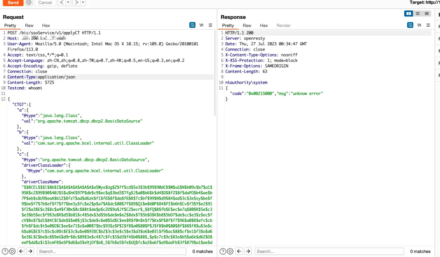Image resolution: width=440 pixels, height=257 pixels.
Task: Open search help icon under Response
Action: [223, 251]
